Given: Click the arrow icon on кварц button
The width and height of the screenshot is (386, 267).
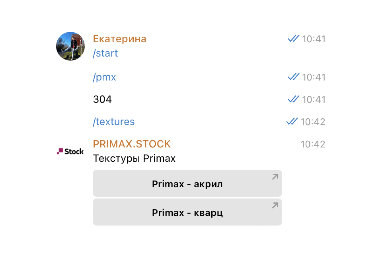Looking at the screenshot, I should (x=275, y=205).
